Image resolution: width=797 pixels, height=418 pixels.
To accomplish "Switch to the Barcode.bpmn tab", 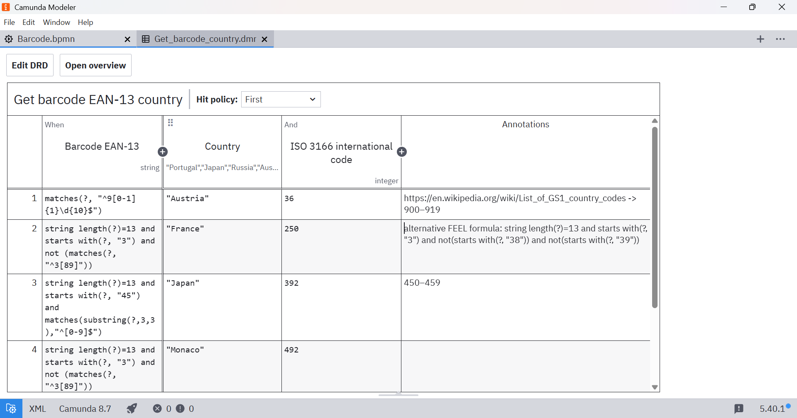I will tap(46, 39).
